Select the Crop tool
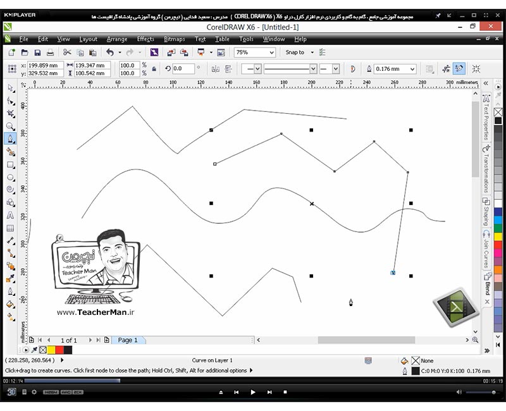506x411 pixels. coord(10,114)
